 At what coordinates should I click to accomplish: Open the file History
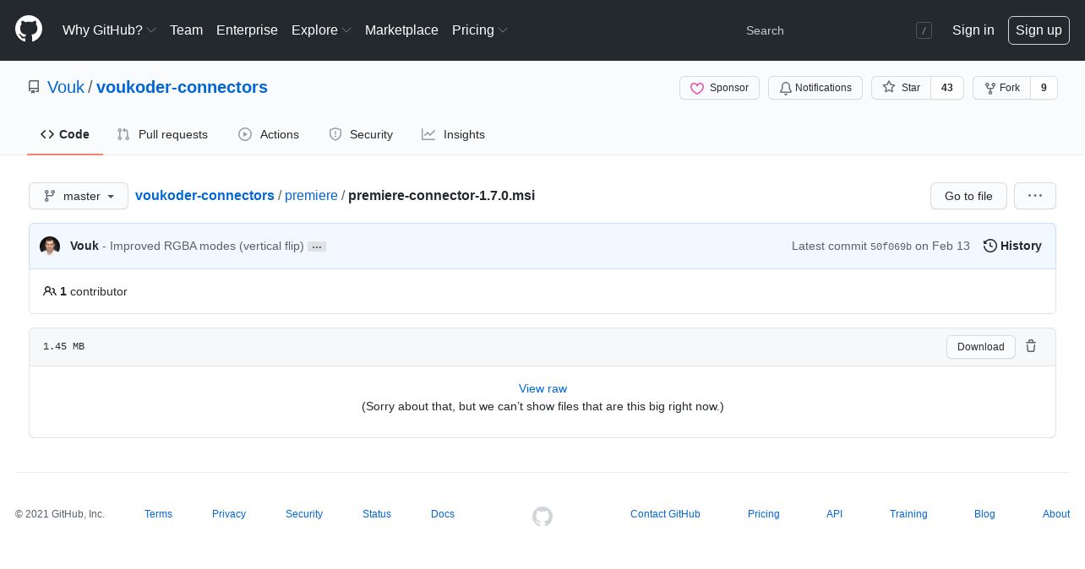tap(1012, 246)
